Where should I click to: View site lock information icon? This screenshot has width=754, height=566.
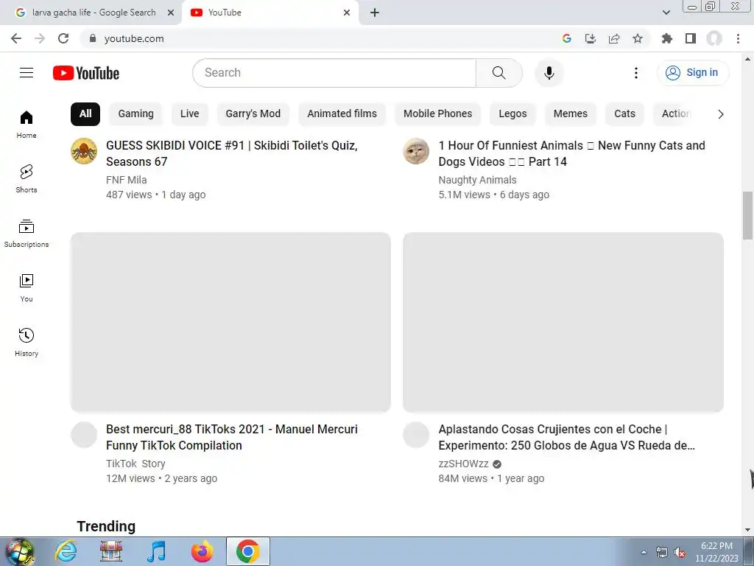(93, 38)
